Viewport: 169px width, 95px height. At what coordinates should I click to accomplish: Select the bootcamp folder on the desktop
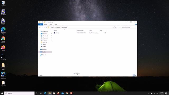click(x=3, y=84)
